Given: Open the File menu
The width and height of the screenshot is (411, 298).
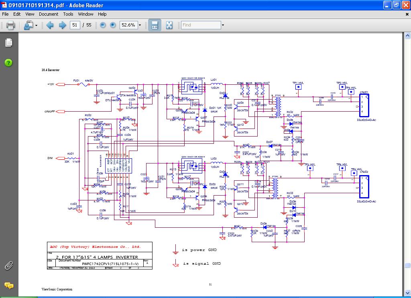Looking at the screenshot, I should coord(5,14).
